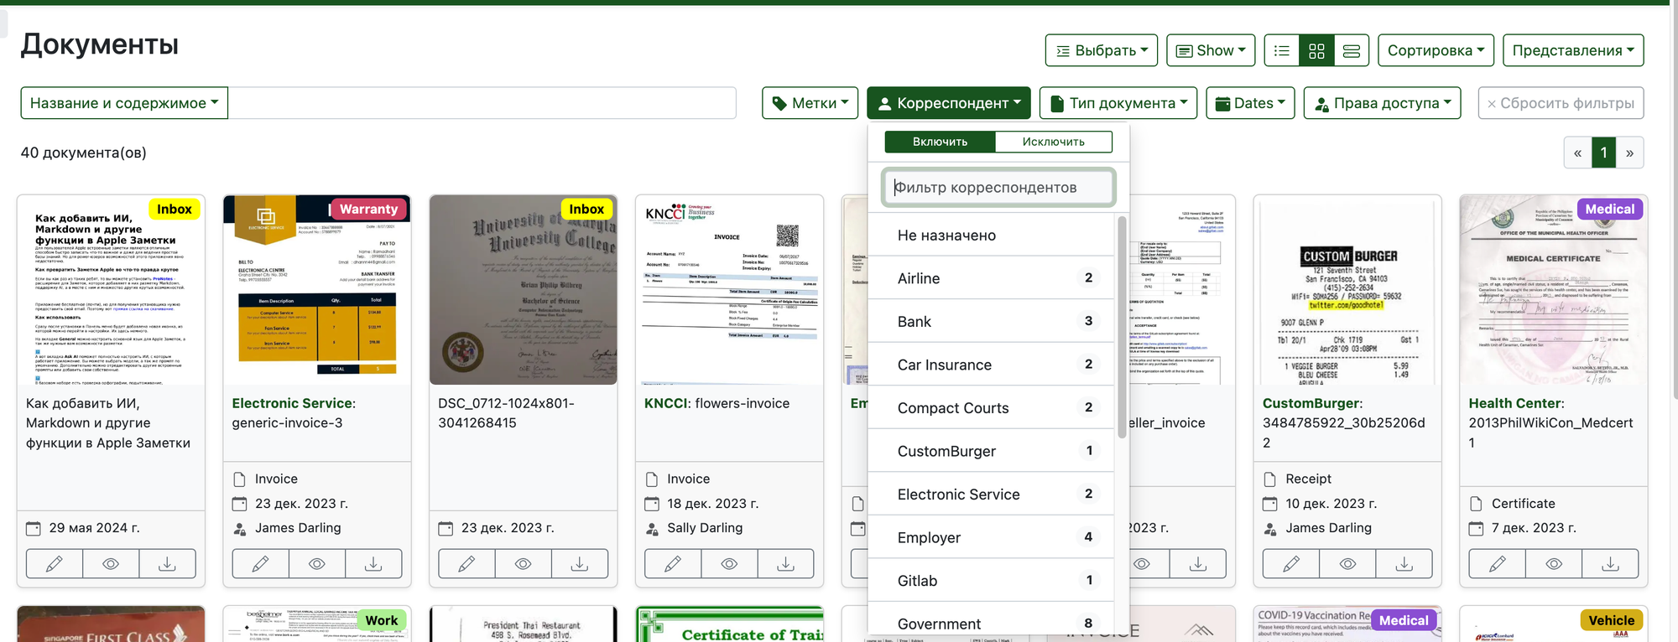Click the Inbox tag on the DSC_0712 card
This screenshot has width=1678, height=642.
point(586,209)
